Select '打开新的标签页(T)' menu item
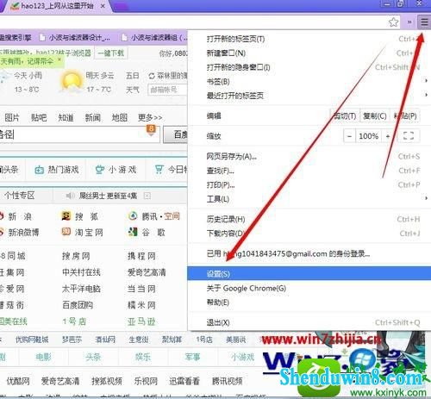The width and height of the screenshot is (431, 399). click(x=309, y=39)
